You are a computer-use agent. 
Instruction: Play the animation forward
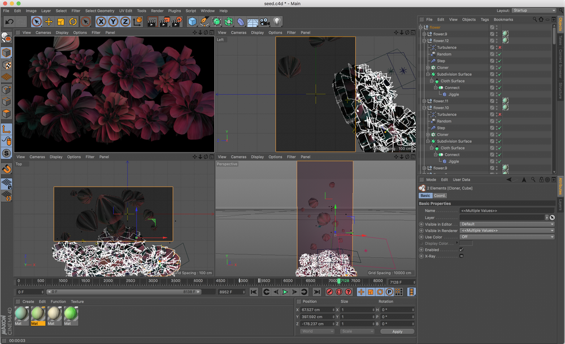pos(285,292)
